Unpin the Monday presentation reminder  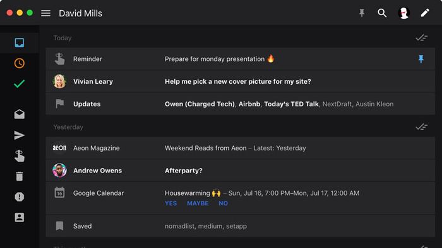(421, 59)
